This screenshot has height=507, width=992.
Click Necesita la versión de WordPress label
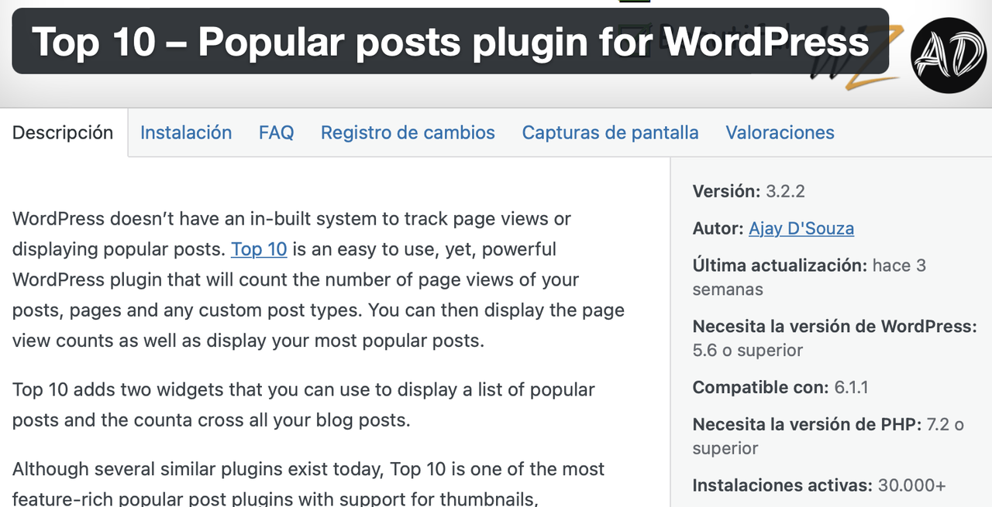point(835,326)
